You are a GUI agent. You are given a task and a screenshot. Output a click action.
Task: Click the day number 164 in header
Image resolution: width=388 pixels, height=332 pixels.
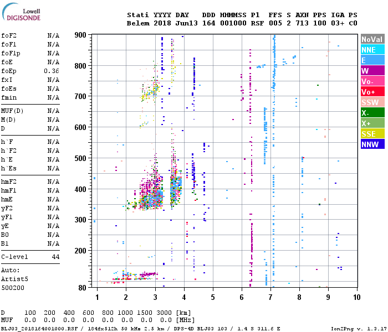(209, 23)
